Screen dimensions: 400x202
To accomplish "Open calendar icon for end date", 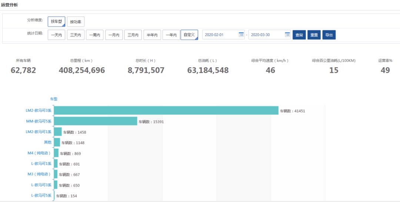I will tap(287, 35).
